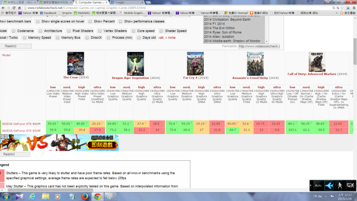
Task: Toggle Show performance classes checkbox
Action: [x=120, y=21]
